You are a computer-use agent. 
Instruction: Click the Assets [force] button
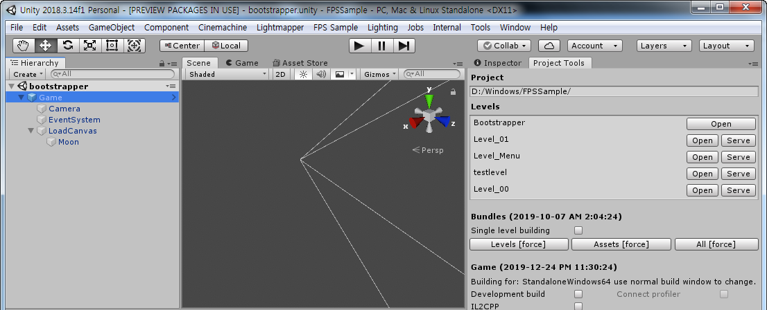coord(621,244)
